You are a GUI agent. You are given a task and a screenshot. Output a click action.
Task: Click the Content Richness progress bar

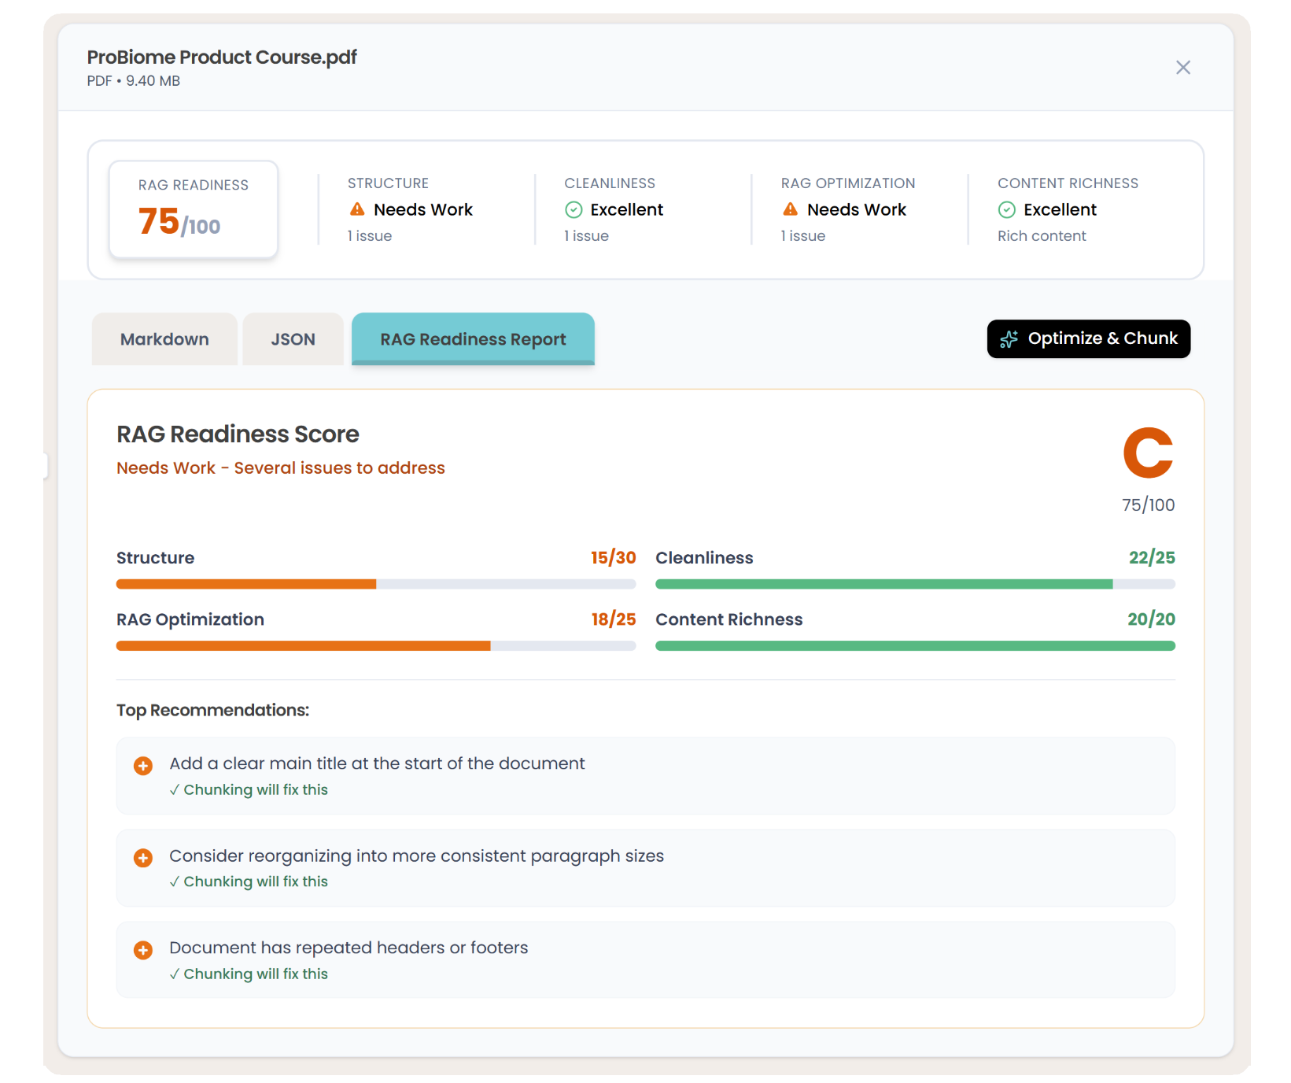coord(914,646)
